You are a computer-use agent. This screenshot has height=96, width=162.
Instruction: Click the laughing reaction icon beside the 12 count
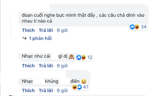pyautogui.click(x=84, y=57)
